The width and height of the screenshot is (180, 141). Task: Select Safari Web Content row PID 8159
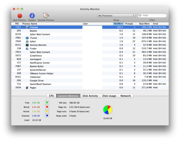90,34
